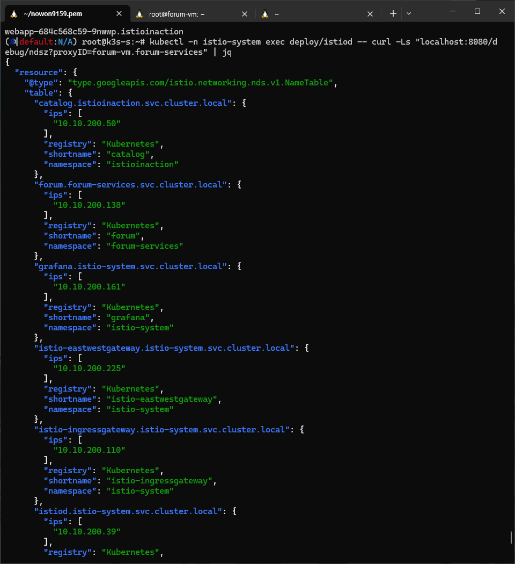The image size is (515, 564).
Task: Click the namespace value "forum-services"
Action: click(x=145, y=246)
